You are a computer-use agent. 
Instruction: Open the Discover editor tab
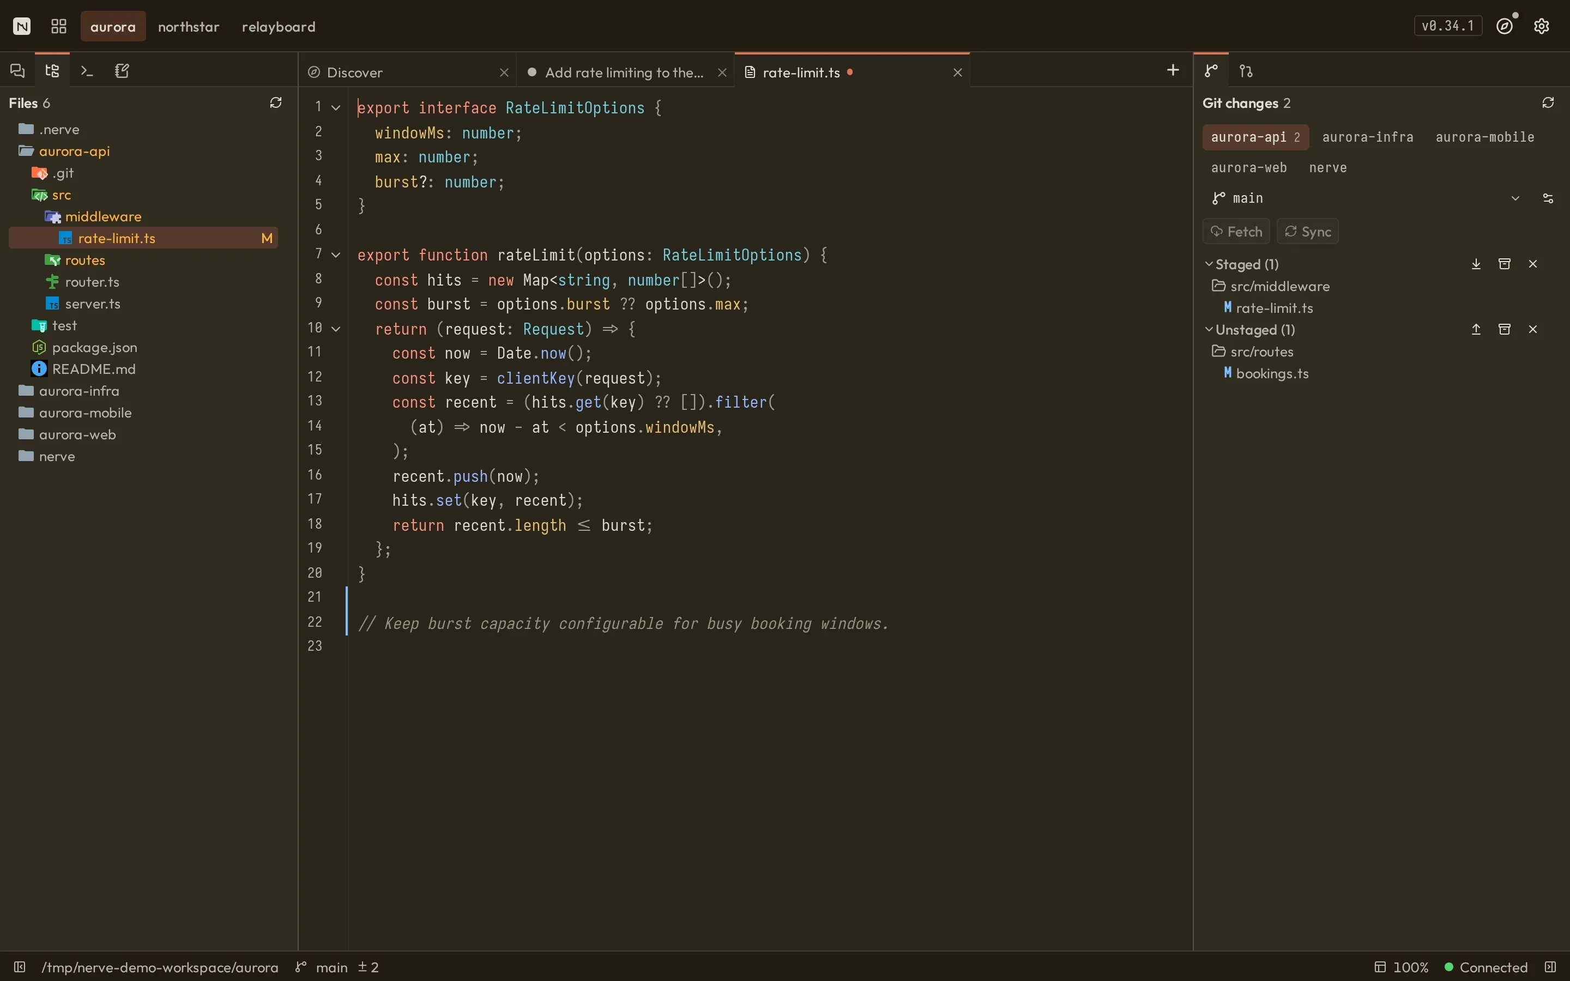click(407, 72)
